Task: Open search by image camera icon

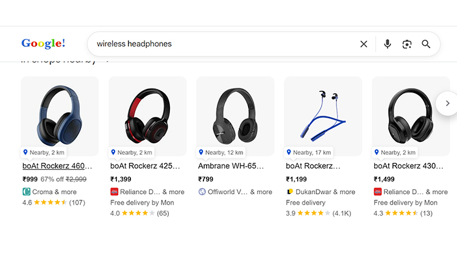Action: click(407, 44)
